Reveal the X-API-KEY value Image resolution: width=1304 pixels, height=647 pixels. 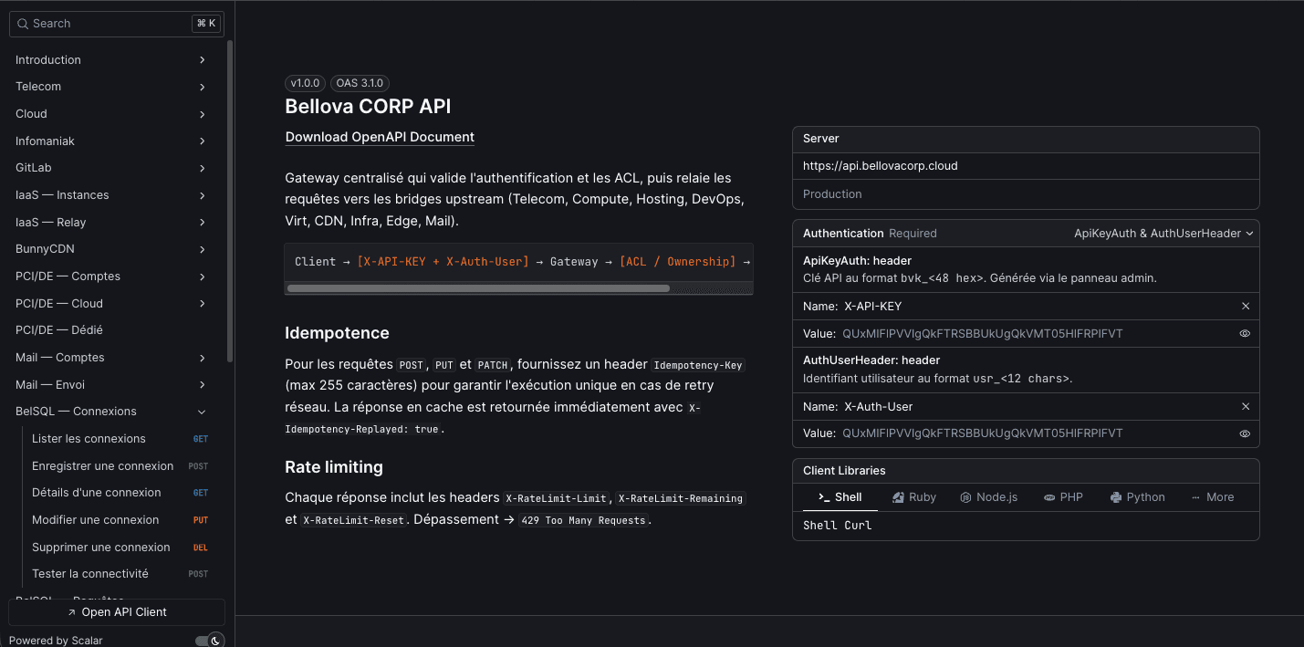pyautogui.click(x=1245, y=333)
